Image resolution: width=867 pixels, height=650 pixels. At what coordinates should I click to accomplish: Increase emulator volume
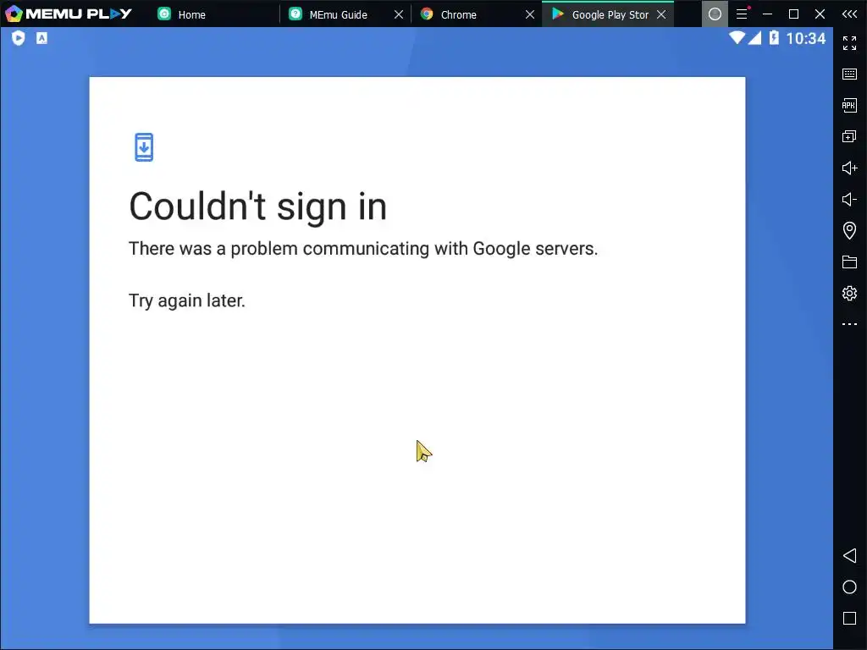[849, 168]
